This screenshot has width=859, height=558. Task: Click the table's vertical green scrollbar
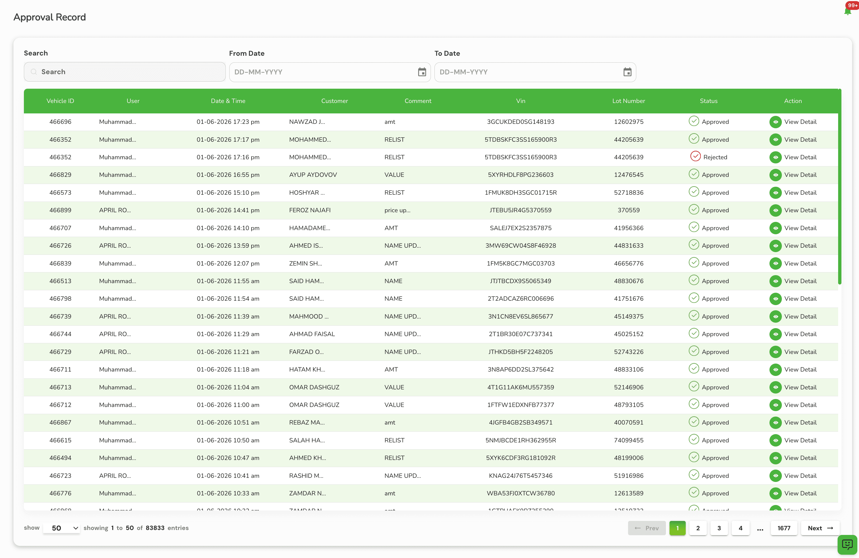point(840,187)
